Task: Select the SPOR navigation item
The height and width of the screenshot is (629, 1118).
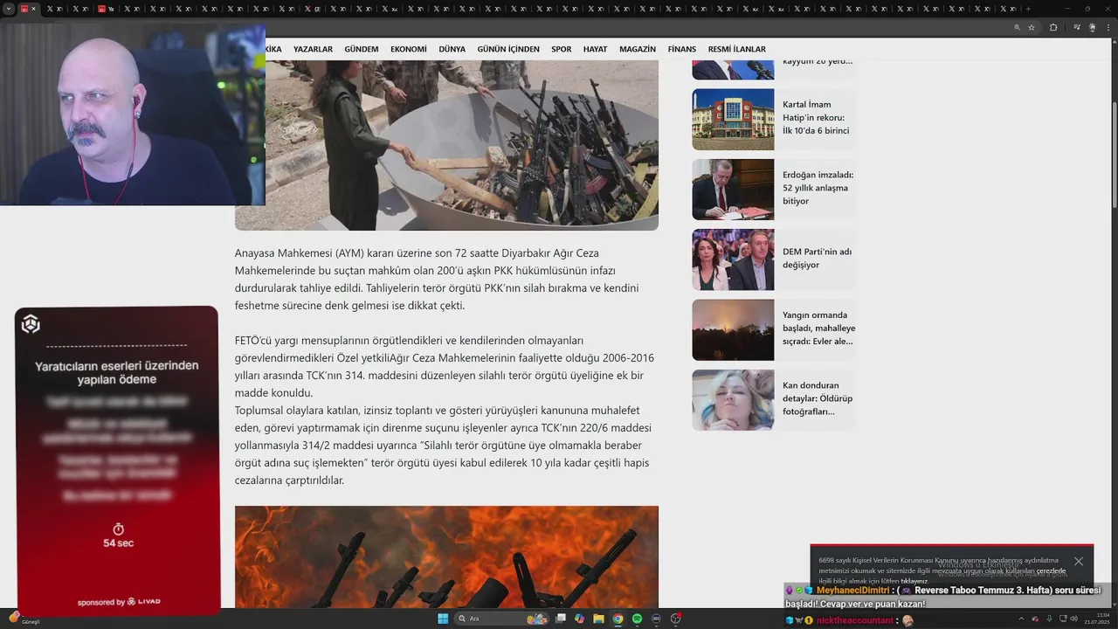Action: (562, 49)
